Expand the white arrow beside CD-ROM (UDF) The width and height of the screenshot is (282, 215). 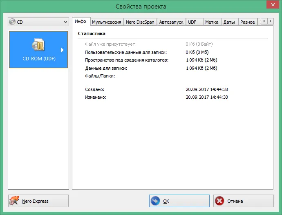[x=62, y=50]
